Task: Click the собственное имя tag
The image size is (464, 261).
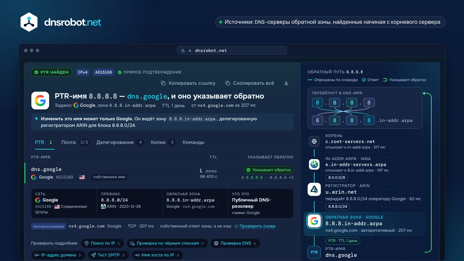Action: pos(109,177)
